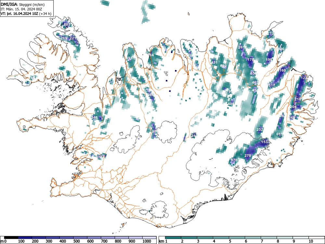
Task: Click the '700' label on the metres legend
Action: click(x=104, y=241)
